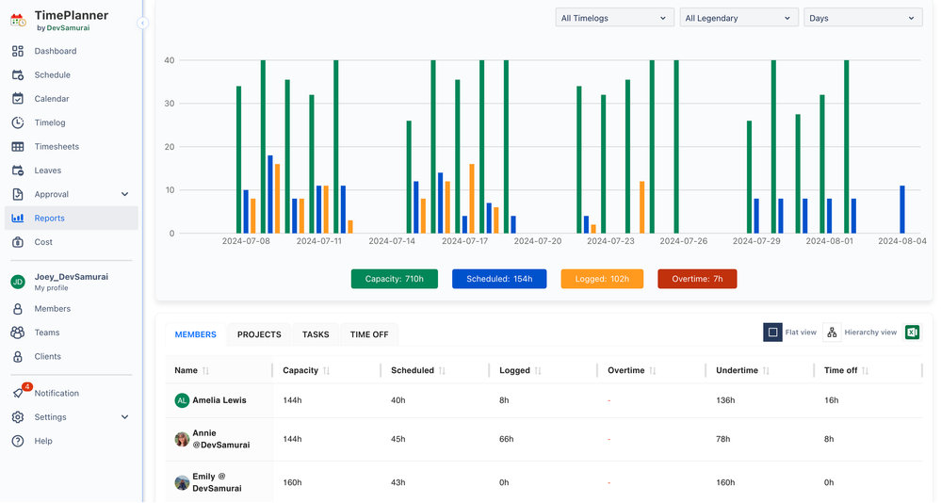The width and height of the screenshot is (941, 503).
Task: Select the Timesheets grid icon
Action: (x=18, y=147)
